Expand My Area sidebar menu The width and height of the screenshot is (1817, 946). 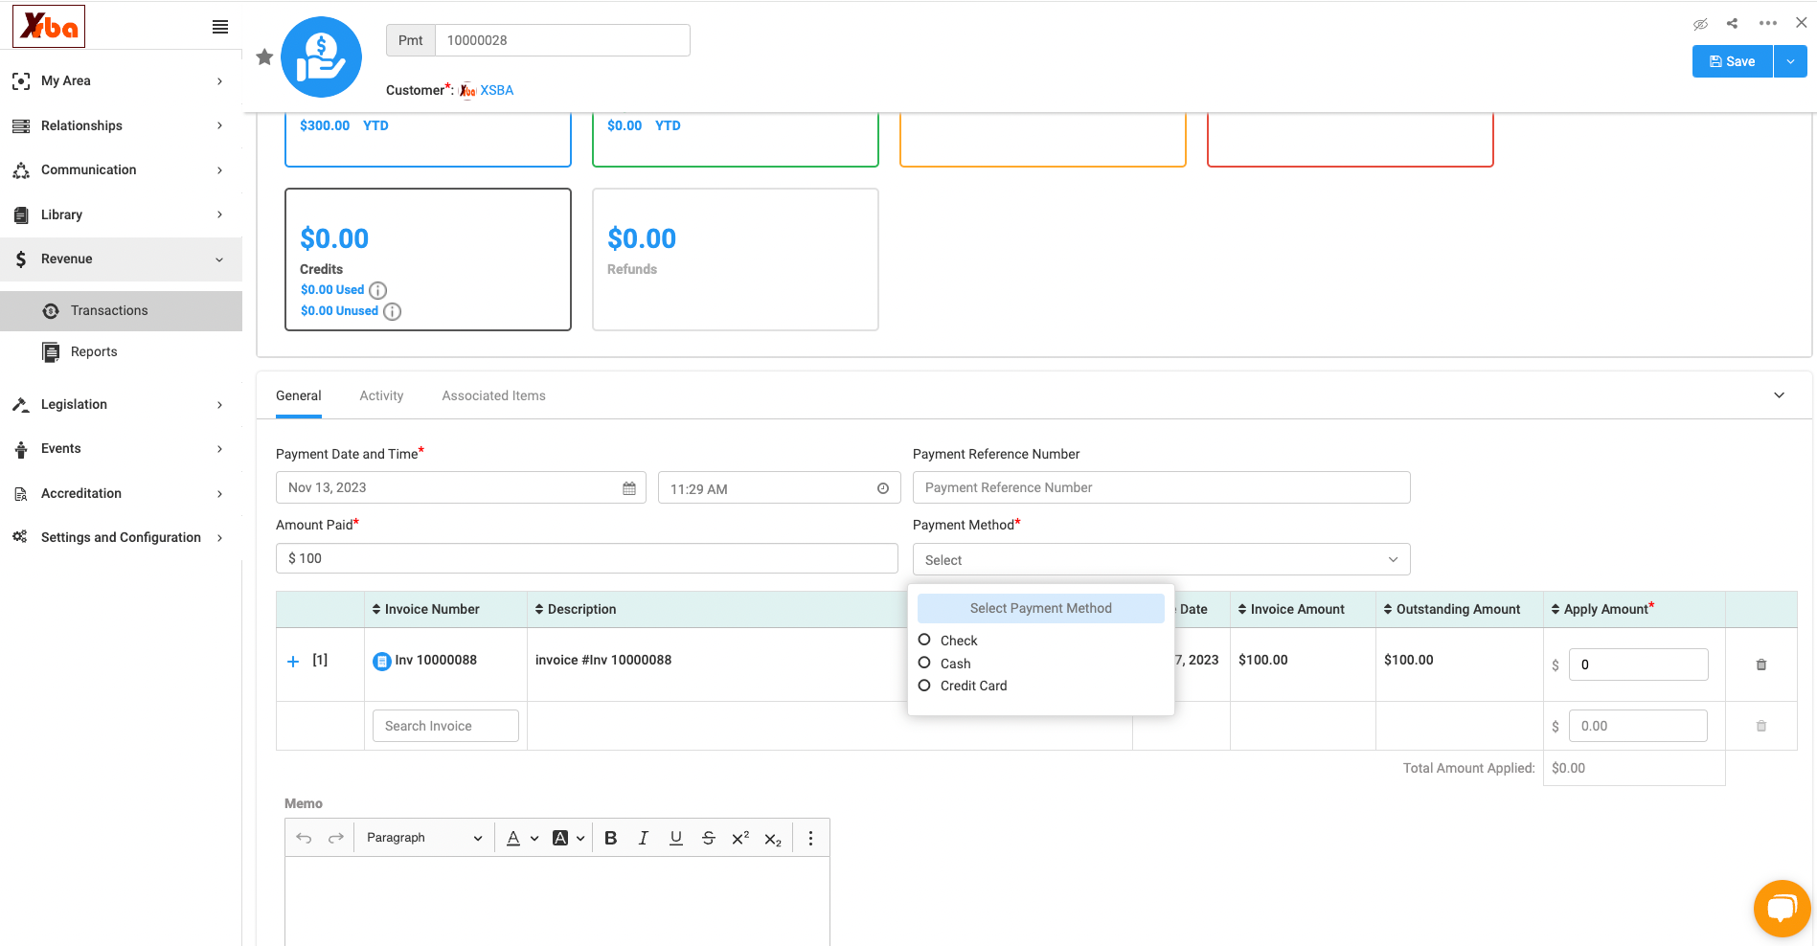(x=121, y=81)
